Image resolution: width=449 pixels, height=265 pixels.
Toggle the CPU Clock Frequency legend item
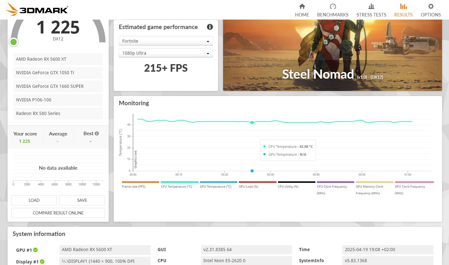click(336, 188)
